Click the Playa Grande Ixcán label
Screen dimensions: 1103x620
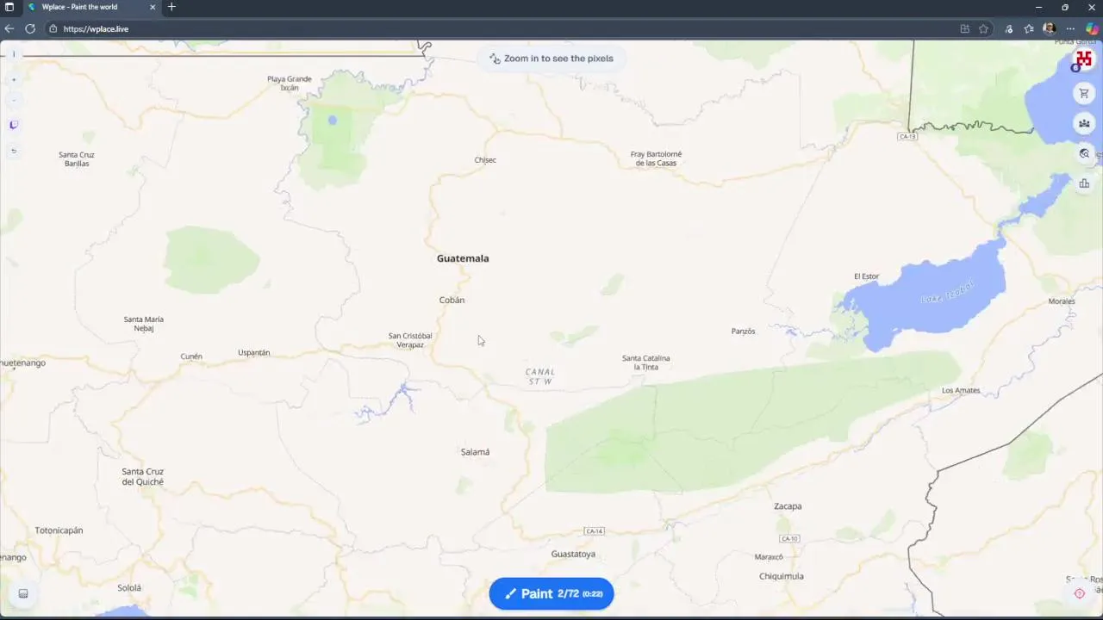(x=290, y=83)
